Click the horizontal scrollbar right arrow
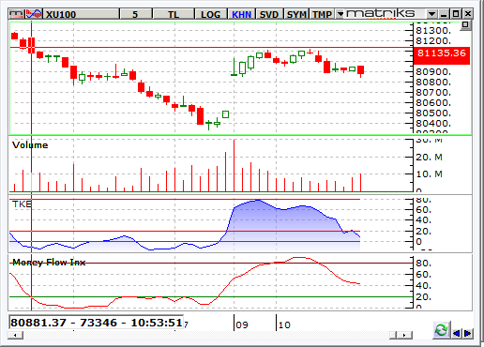 pos(404,336)
